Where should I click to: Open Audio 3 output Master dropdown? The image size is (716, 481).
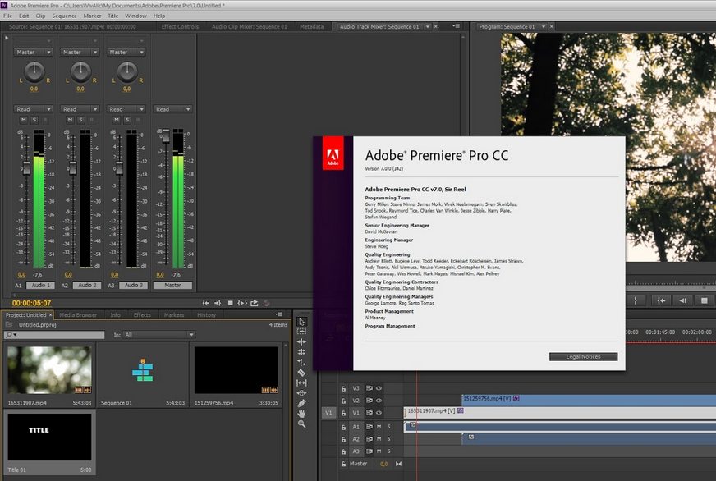click(126, 52)
